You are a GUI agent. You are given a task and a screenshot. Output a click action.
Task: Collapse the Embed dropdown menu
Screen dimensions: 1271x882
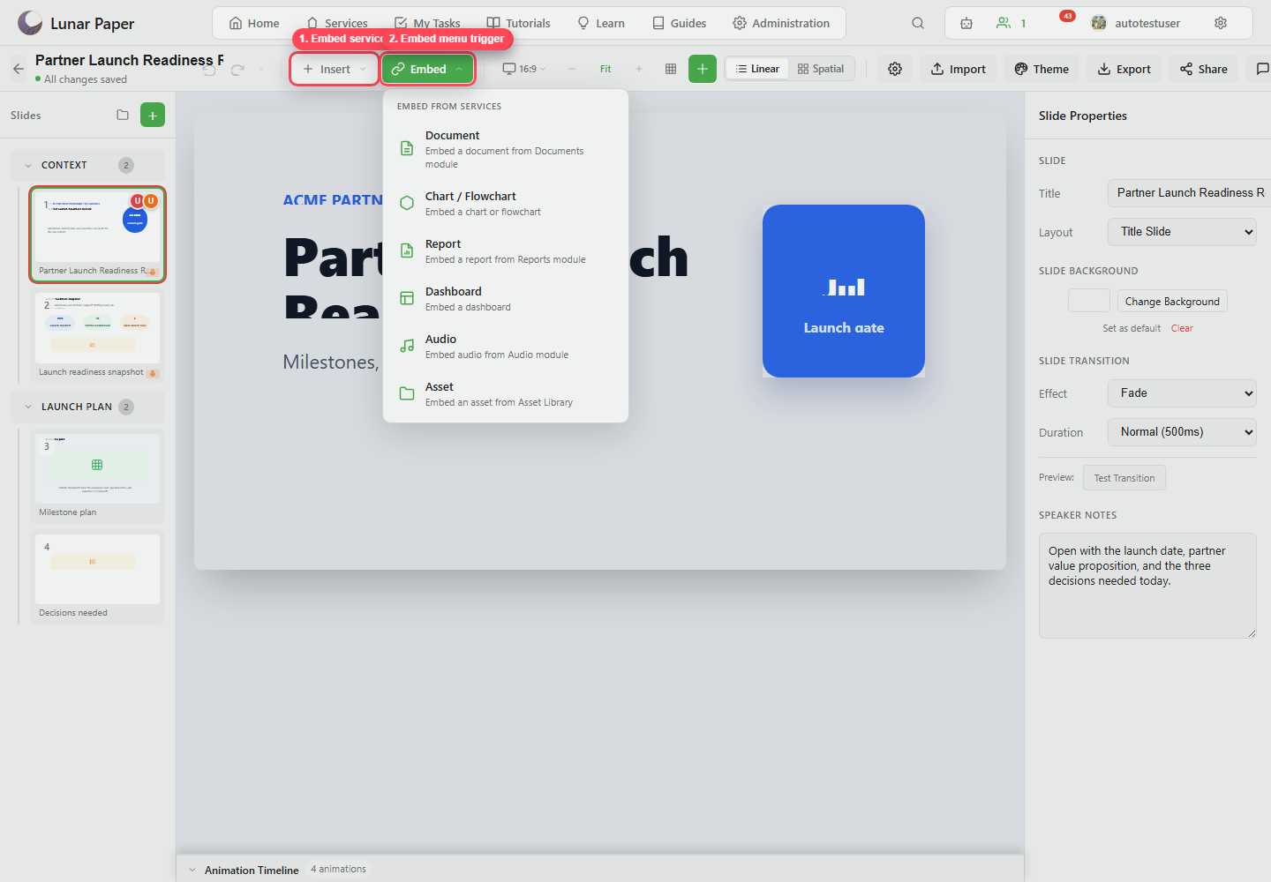click(428, 69)
